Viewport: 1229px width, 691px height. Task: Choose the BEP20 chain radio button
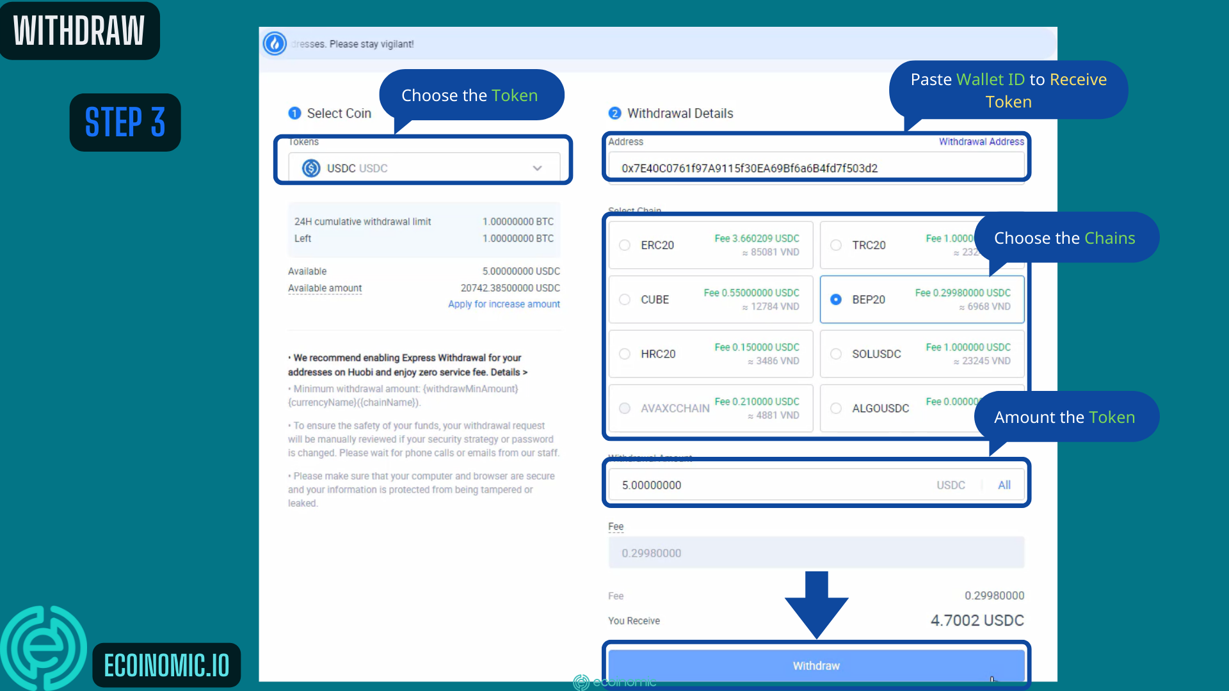836,299
